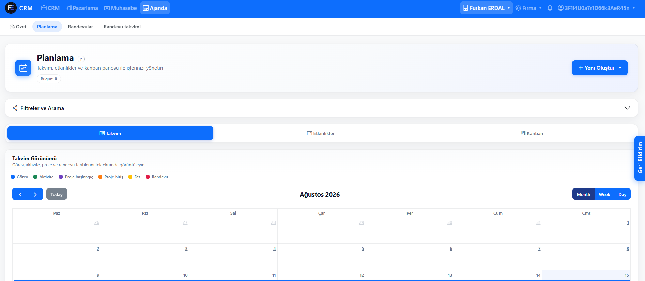The image size is (645, 281).
Task: Click previous-month day 26 in calendar
Action: [97, 222]
